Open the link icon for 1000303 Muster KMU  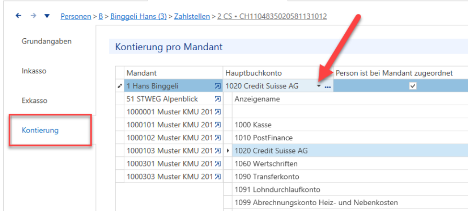click(218, 177)
